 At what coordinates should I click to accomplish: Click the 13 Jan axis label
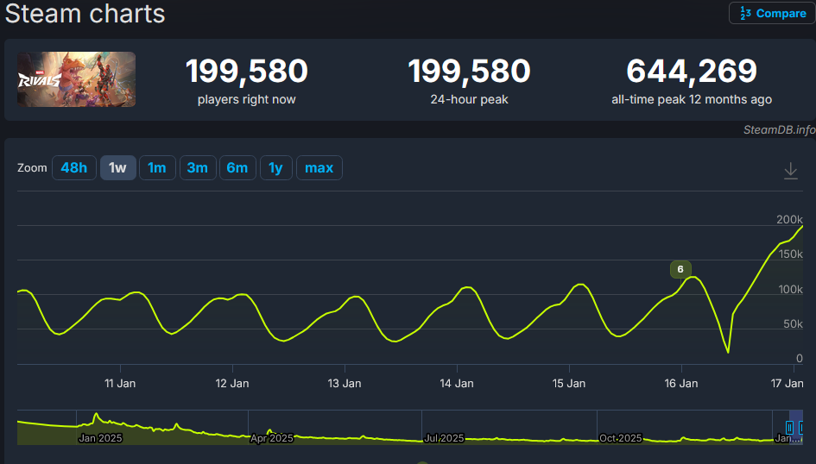pyautogui.click(x=345, y=384)
